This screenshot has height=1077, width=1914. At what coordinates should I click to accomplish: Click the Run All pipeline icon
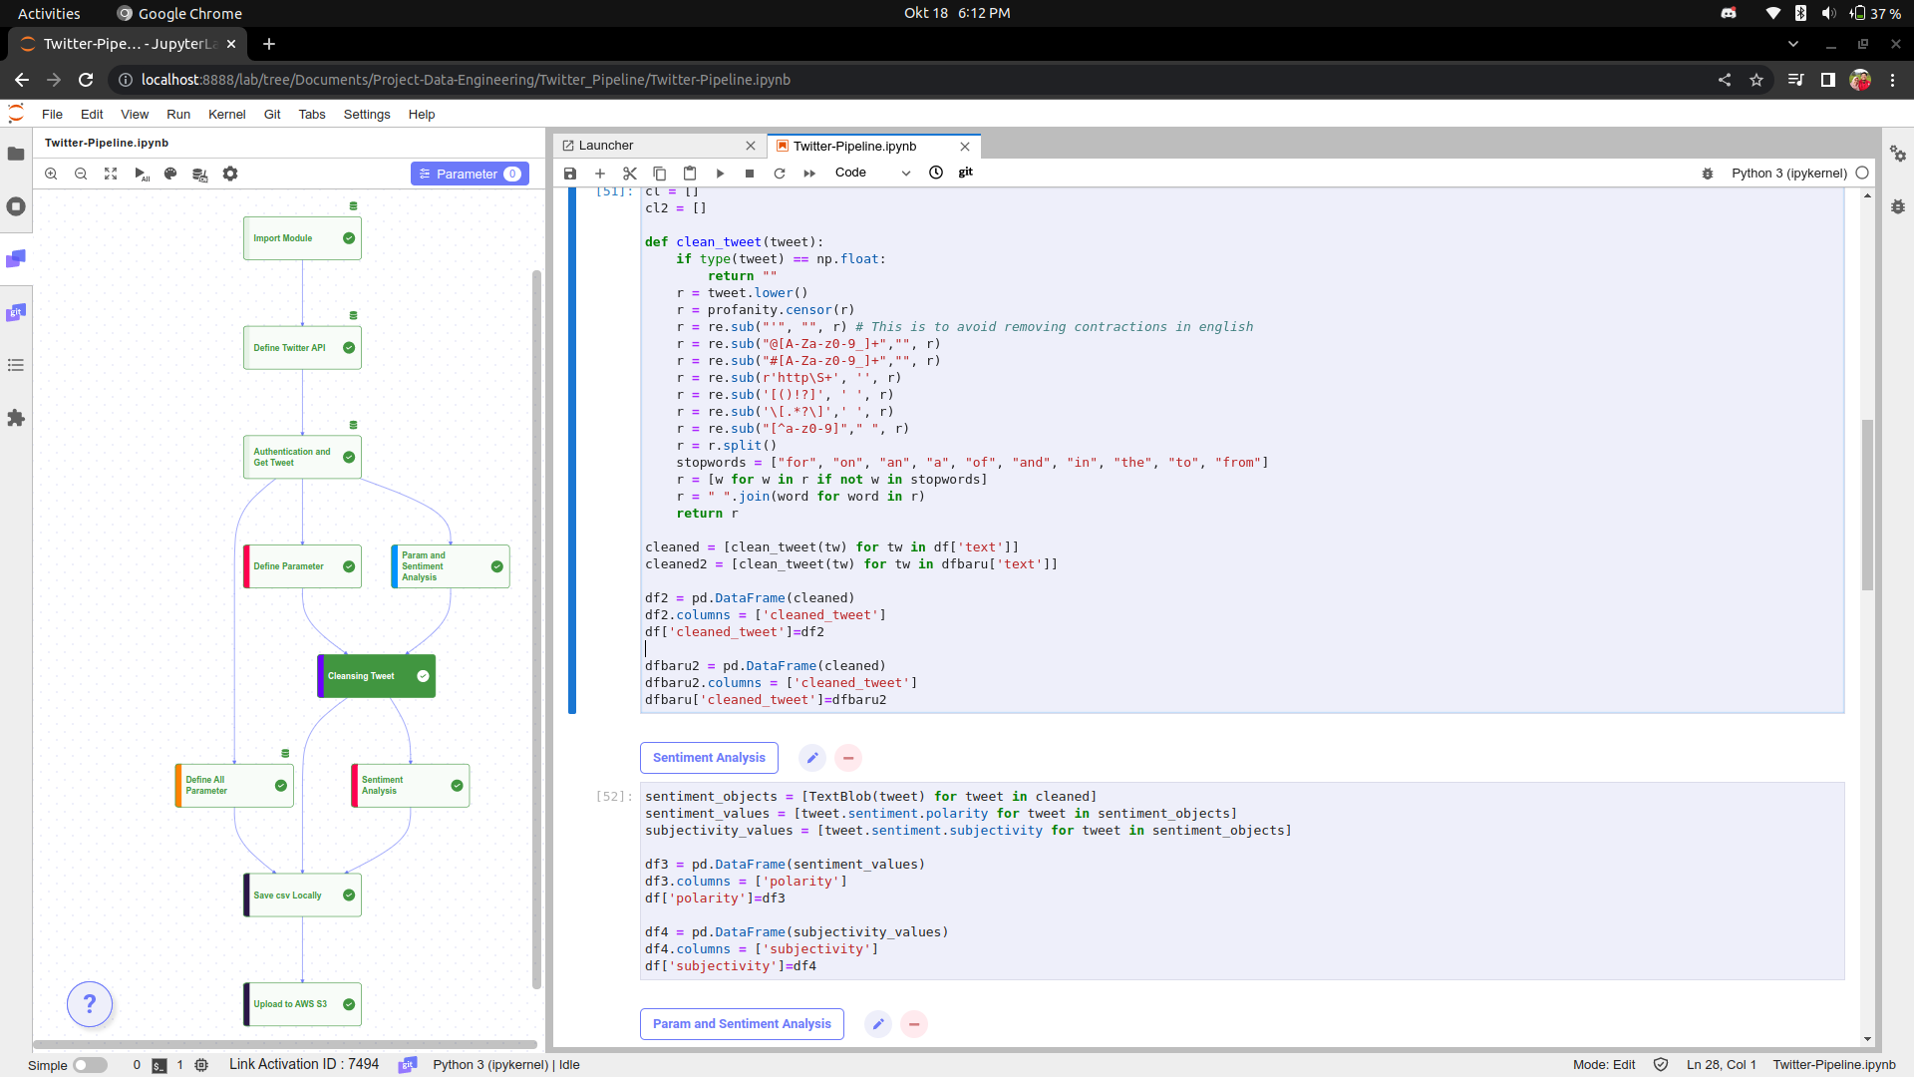[x=142, y=174]
